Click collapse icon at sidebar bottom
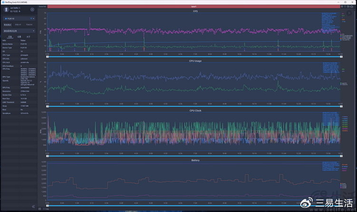Screen dimensions: 357x212 pos(34,206)
